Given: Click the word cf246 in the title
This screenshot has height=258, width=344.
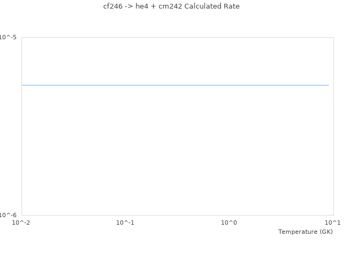Looking at the screenshot, I should pyautogui.click(x=113, y=6).
